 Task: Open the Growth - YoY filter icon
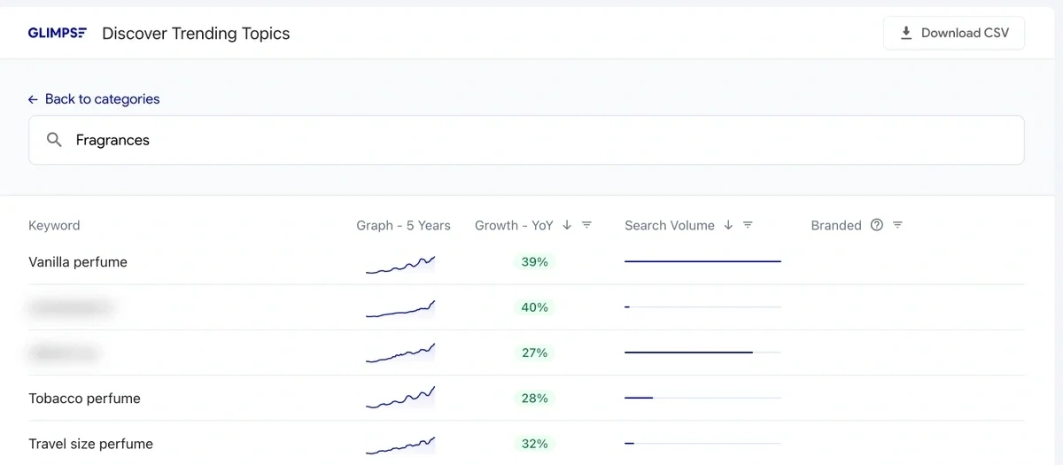[x=586, y=225]
